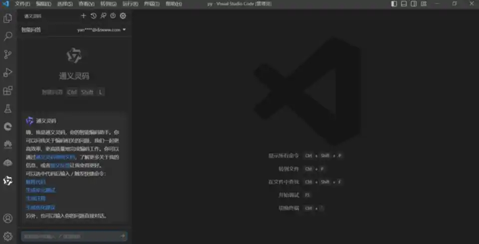Open the Accounts menu in activity bar
The image size is (479, 244).
pos(8,219)
